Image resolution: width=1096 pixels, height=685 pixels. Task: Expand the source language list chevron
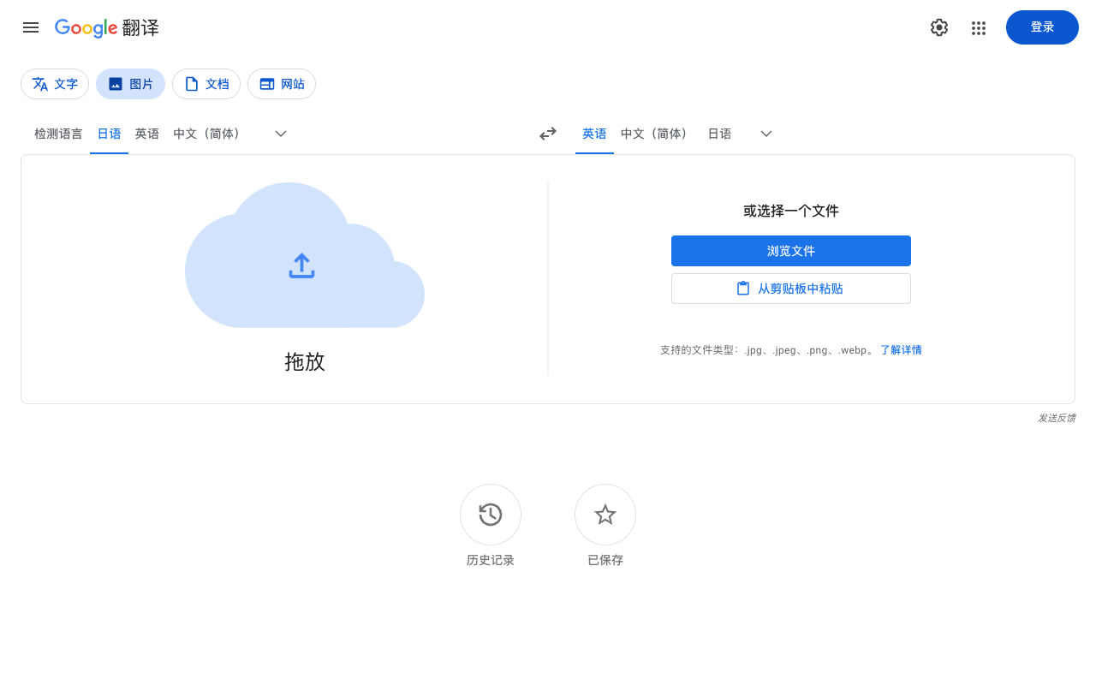click(x=281, y=134)
